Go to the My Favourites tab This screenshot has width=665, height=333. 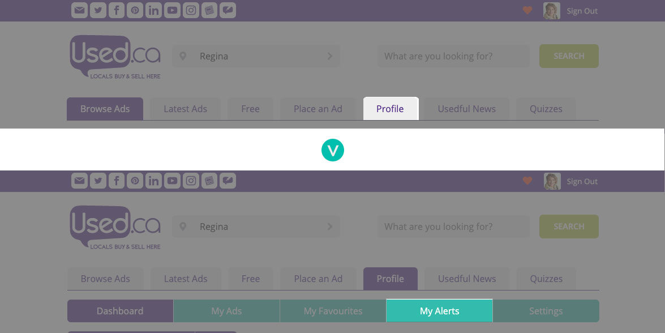click(333, 311)
